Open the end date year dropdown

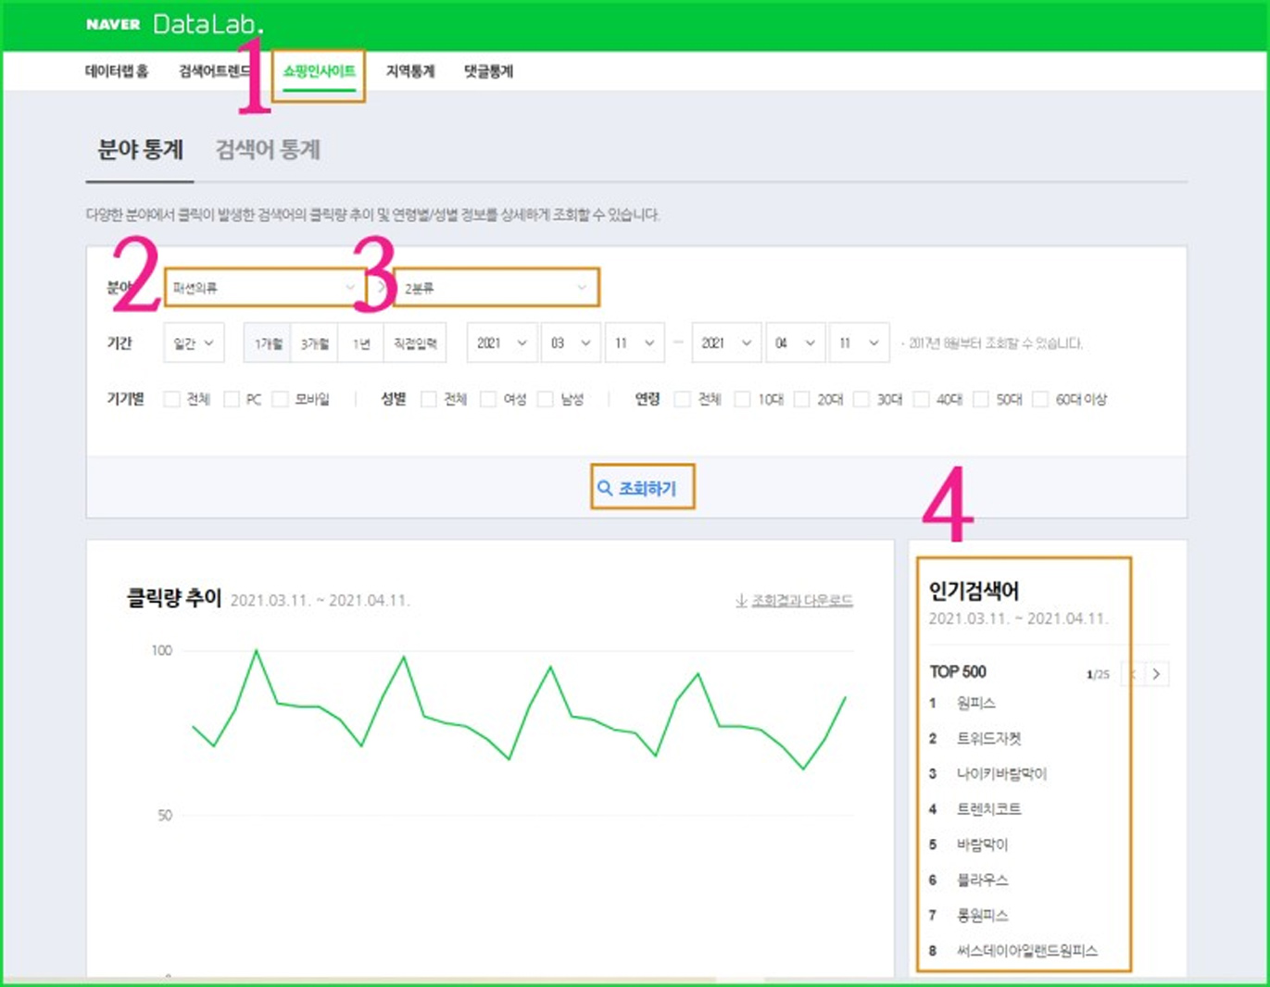pos(725,344)
